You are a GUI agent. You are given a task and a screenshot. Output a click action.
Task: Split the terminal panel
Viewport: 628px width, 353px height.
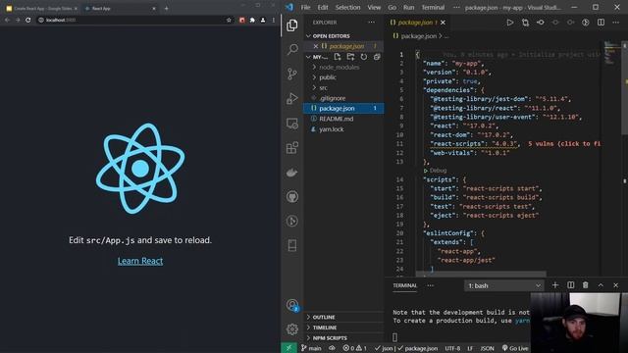click(x=571, y=285)
